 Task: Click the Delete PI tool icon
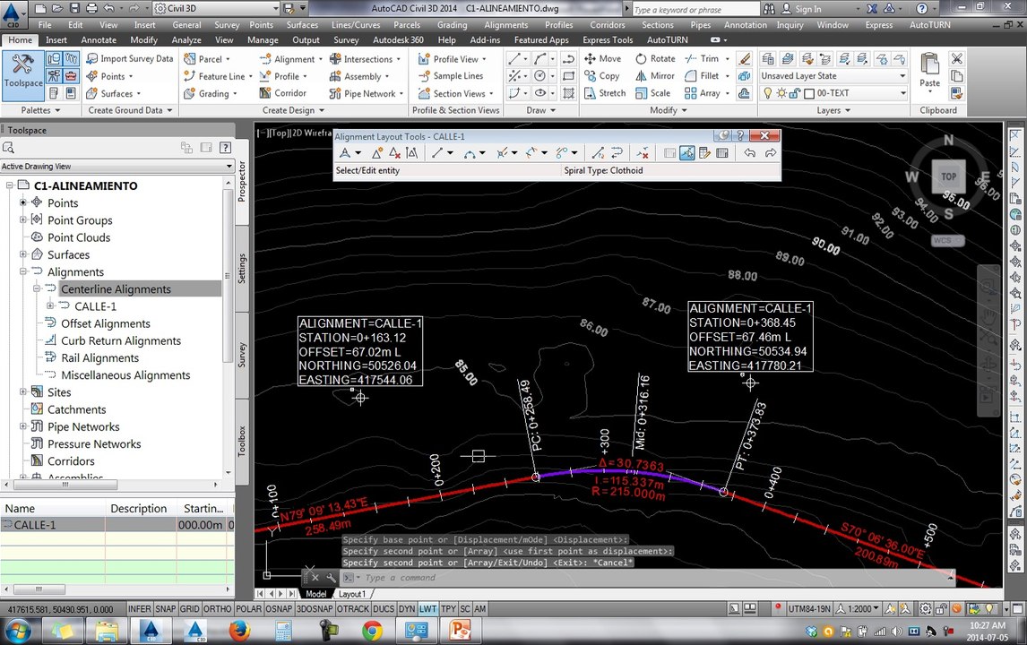394,153
